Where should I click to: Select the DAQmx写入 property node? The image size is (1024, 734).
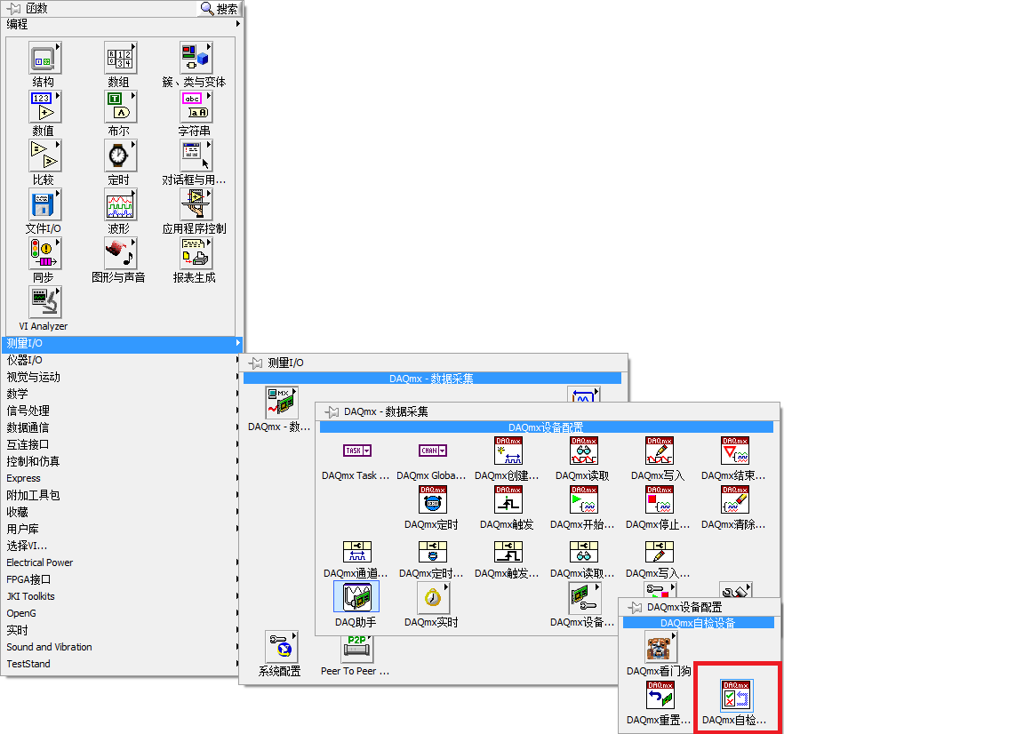[x=660, y=552]
